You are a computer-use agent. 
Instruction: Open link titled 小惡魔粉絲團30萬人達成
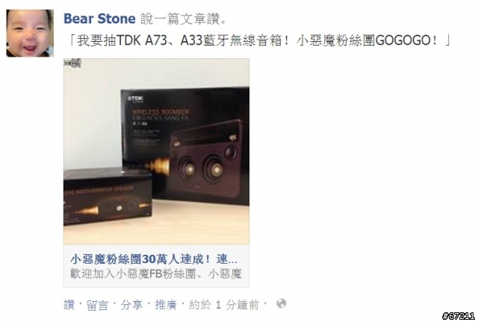click(x=154, y=259)
